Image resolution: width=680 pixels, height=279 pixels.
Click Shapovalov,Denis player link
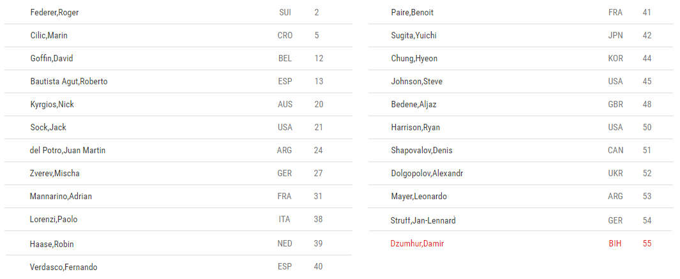click(x=422, y=151)
